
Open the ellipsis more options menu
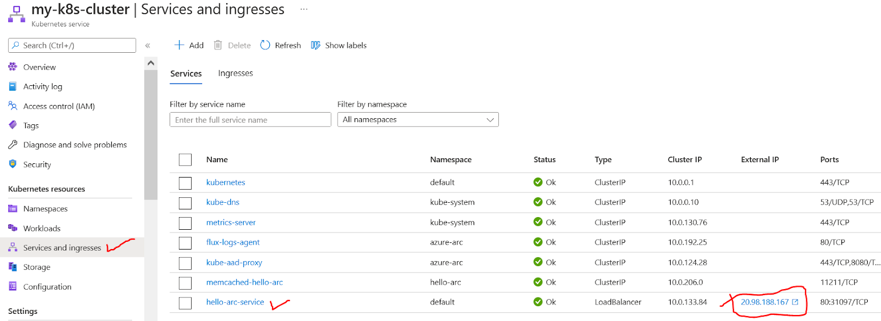coord(303,9)
